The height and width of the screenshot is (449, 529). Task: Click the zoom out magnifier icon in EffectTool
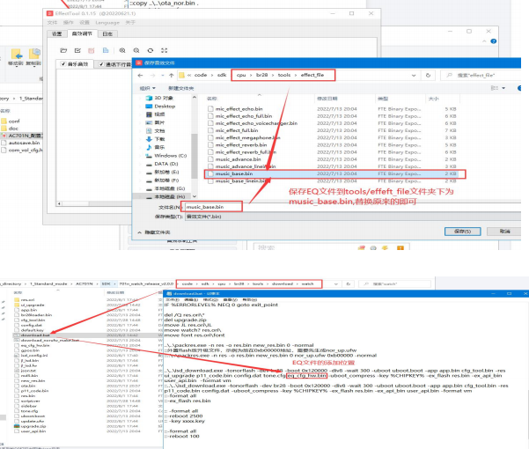pos(136,50)
